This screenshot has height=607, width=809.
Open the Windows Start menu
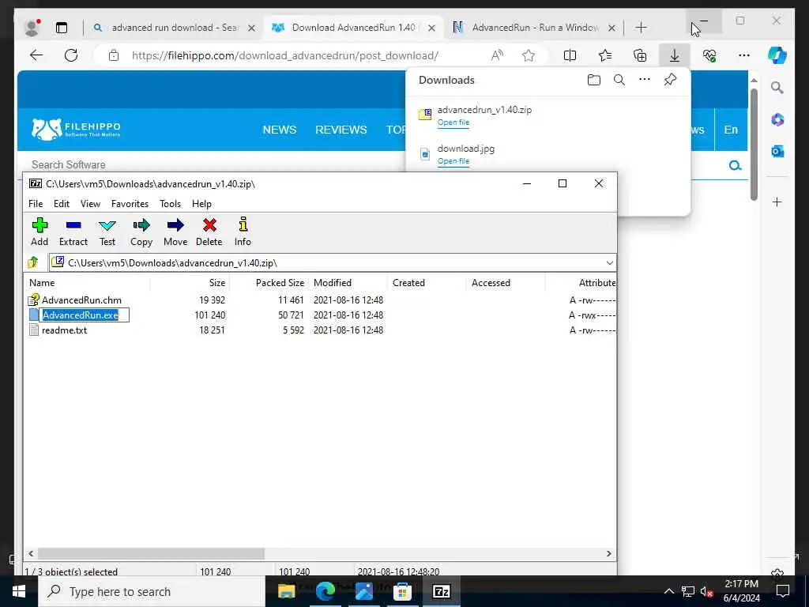coord(19,591)
